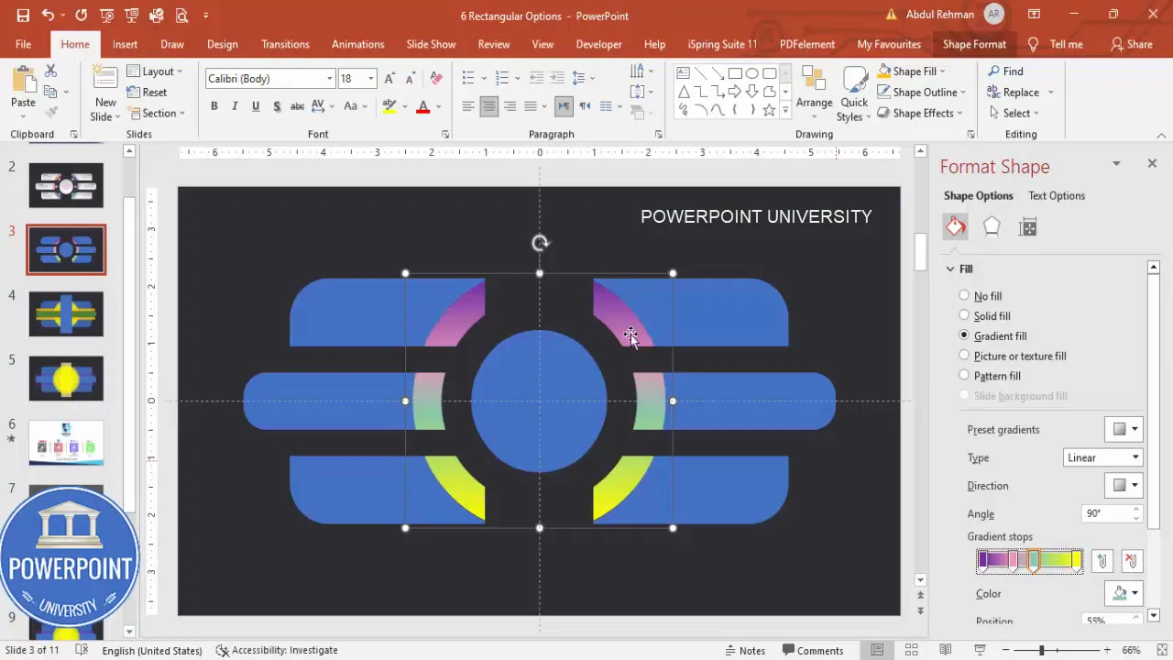Click the New Slide icon
The height and width of the screenshot is (660, 1173).
[105, 80]
